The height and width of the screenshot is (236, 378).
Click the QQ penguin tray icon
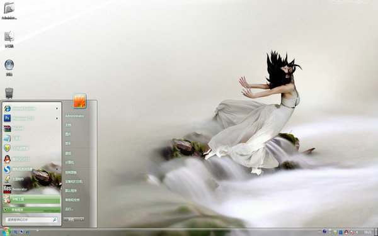(346, 232)
